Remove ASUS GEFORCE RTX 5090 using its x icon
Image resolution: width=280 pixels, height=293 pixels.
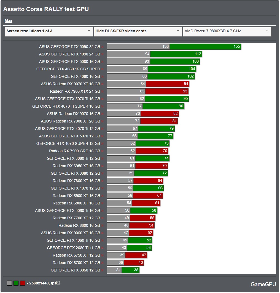tap(103, 47)
